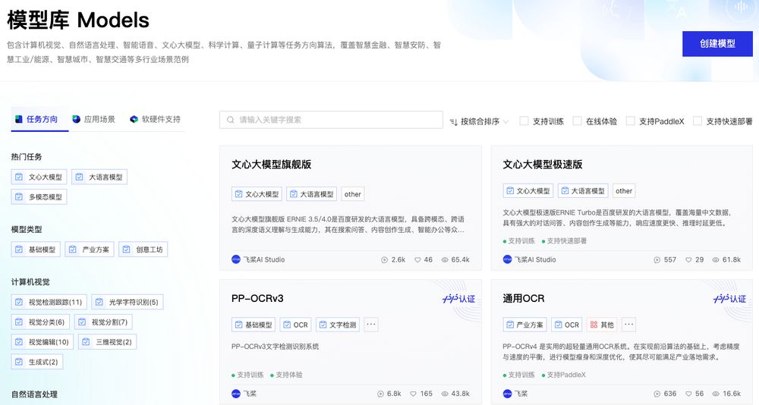Click the keyword search input field
The width and height of the screenshot is (759, 405).
point(331,120)
